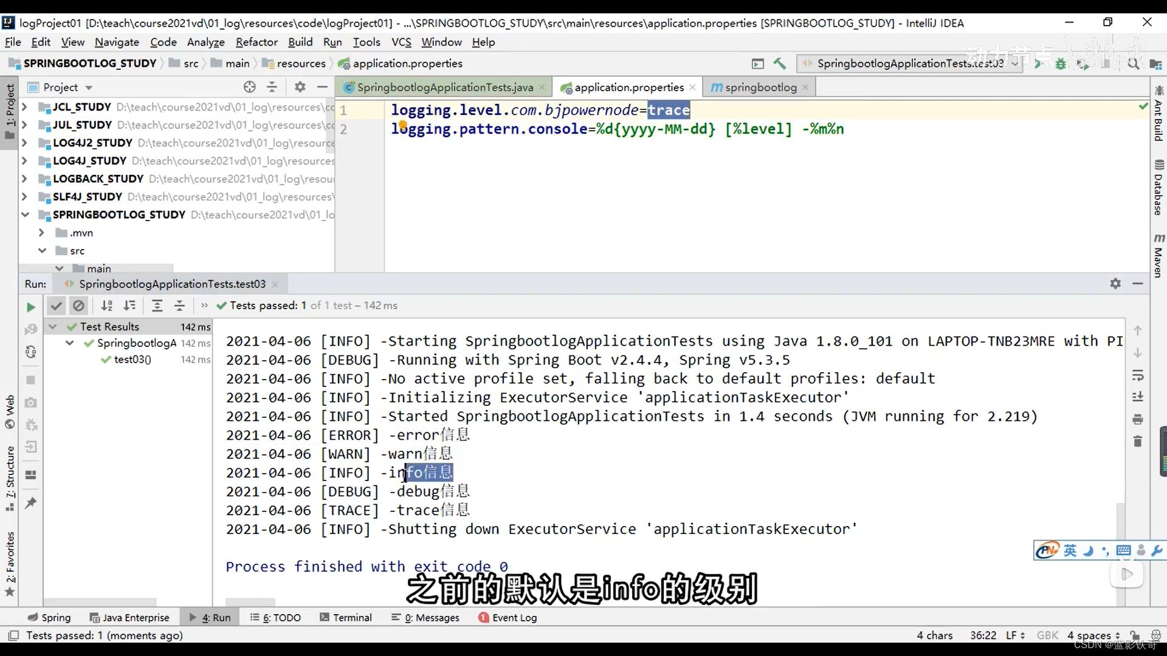Click the Build Project hammer icon
Viewport: 1167px width, 656px height.
coord(780,63)
